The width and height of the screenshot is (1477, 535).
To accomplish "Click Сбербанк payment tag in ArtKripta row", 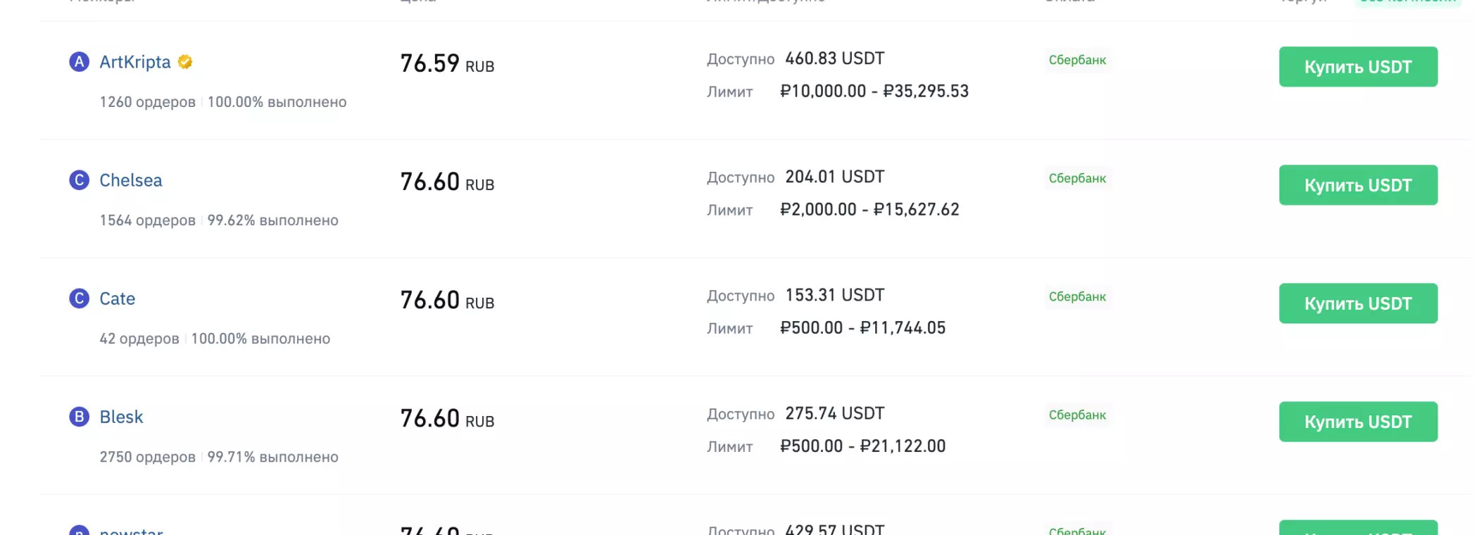I will 1077,60.
